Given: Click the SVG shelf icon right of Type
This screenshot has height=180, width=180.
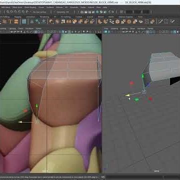Looking at the screenshot, I should point(16,21).
